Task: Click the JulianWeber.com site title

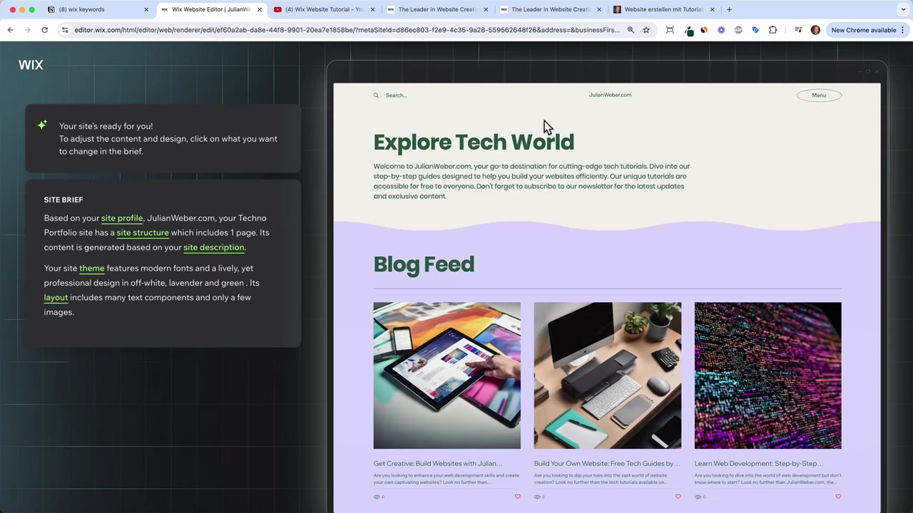Action: (x=610, y=95)
